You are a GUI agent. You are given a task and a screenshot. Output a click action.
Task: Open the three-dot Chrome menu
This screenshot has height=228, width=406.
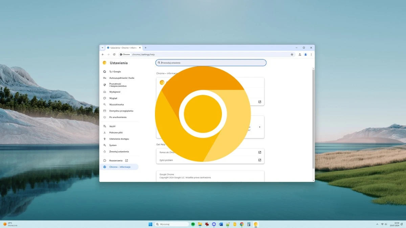(x=311, y=54)
